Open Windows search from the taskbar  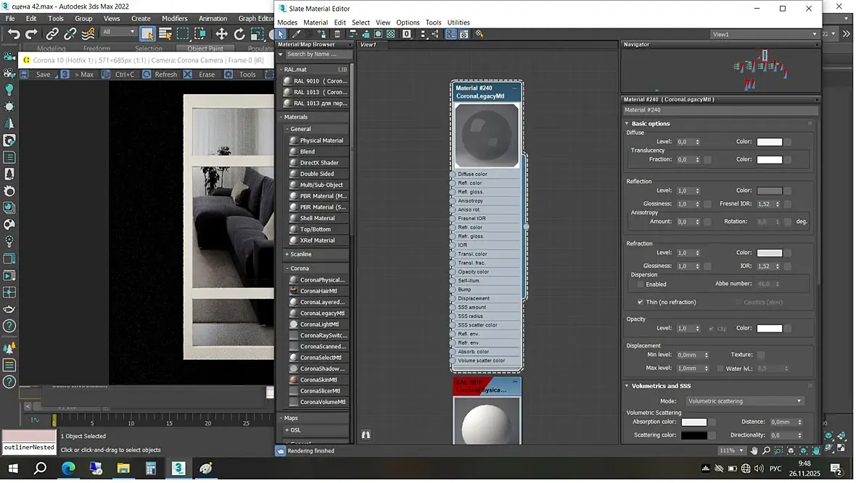(x=41, y=469)
